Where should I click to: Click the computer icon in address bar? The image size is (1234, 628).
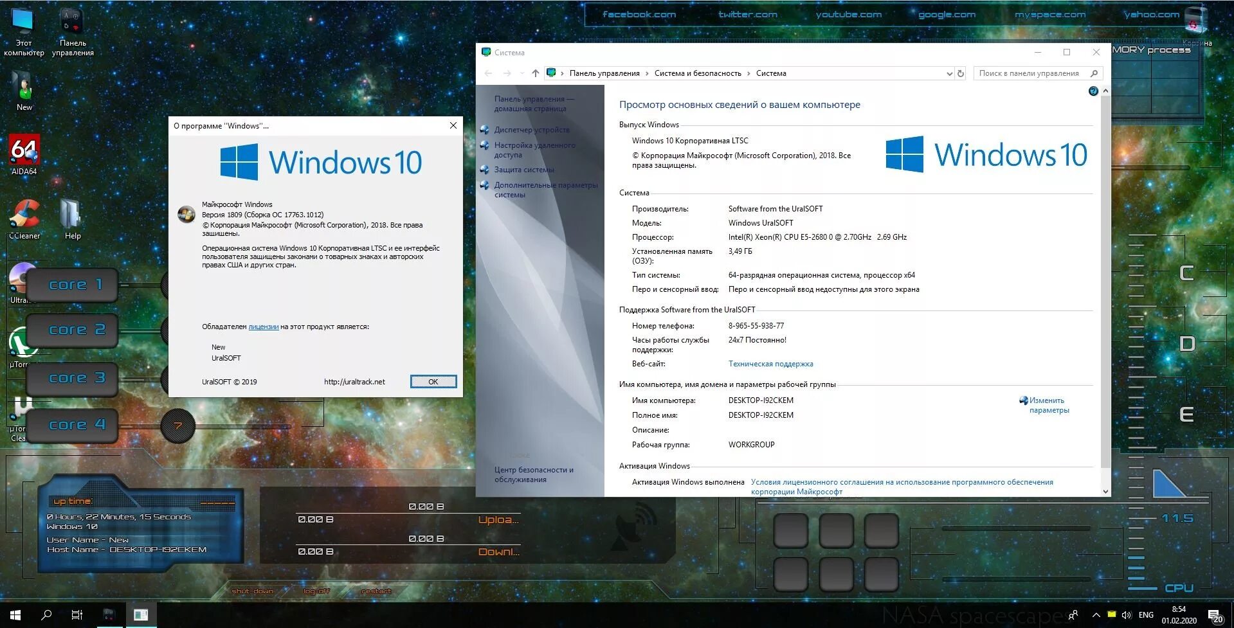pyautogui.click(x=551, y=73)
